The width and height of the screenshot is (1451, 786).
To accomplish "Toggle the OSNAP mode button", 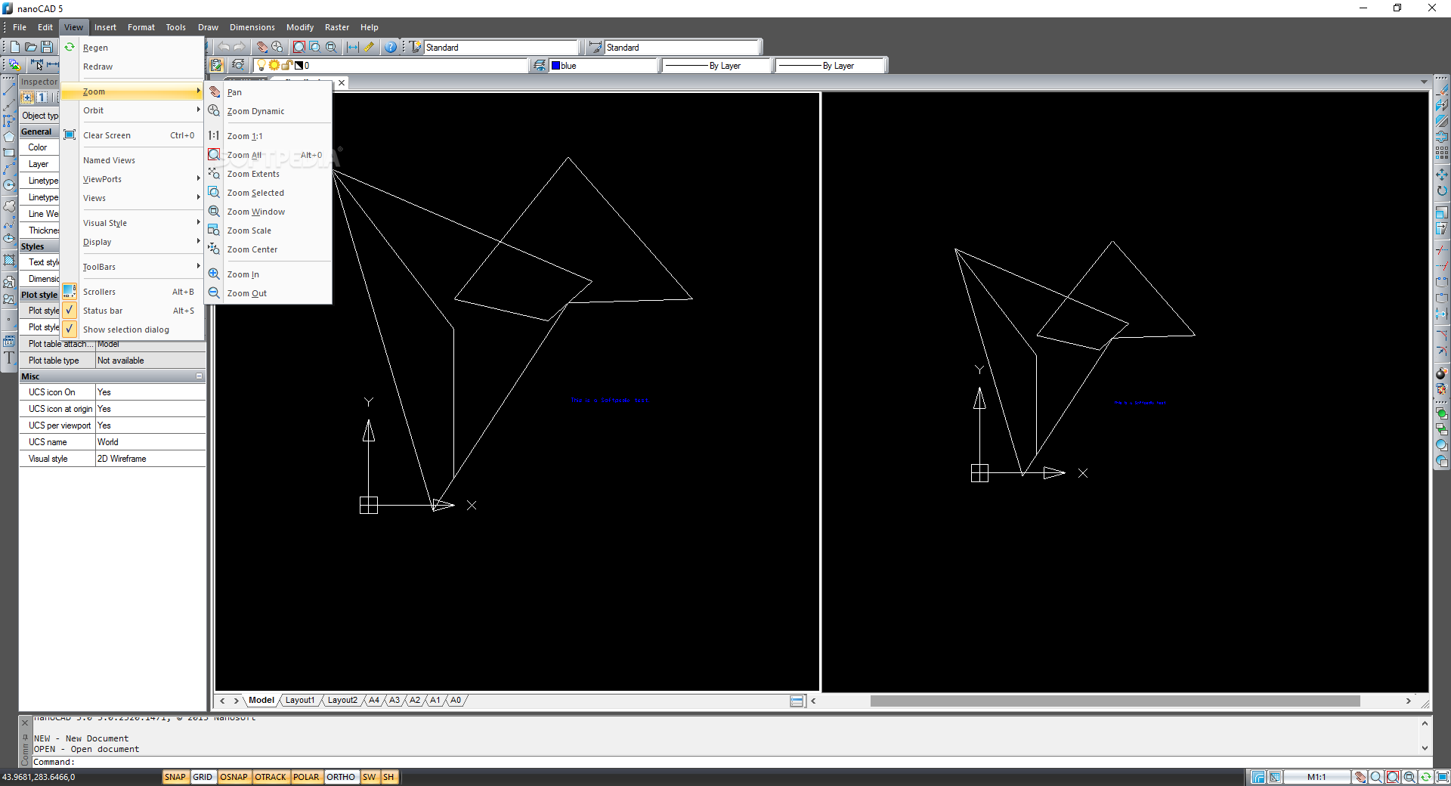I will click(234, 777).
